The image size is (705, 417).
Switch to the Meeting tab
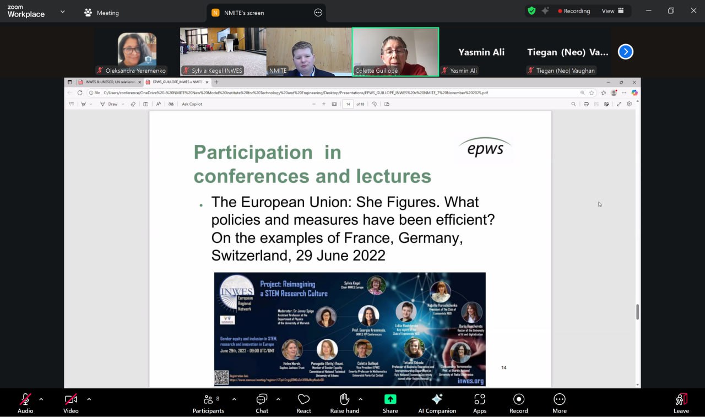(101, 13)
